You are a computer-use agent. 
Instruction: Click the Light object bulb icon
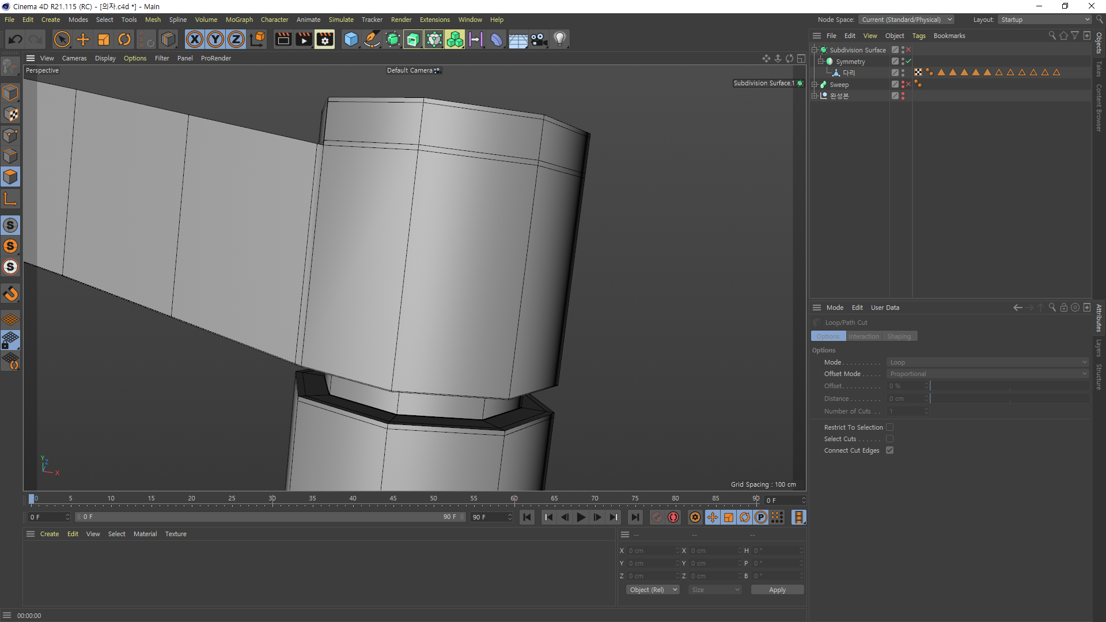(x=559, y=39)
